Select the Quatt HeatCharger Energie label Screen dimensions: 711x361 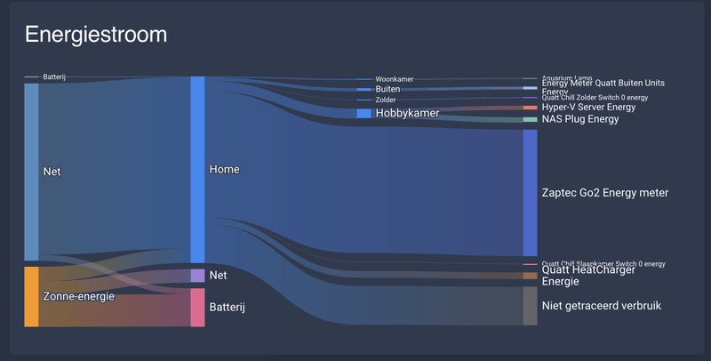click(588, 276)
